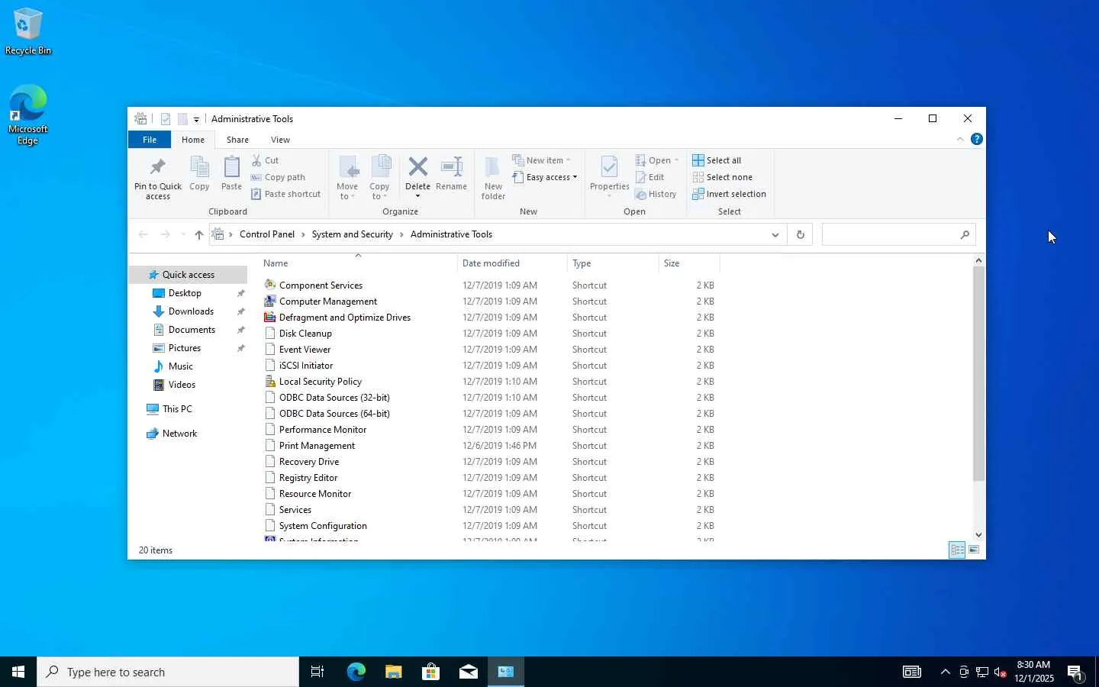Click Paste shortcut in ribbon
1099x687 pixels.
pyautogui.click(x=285, y=194)
